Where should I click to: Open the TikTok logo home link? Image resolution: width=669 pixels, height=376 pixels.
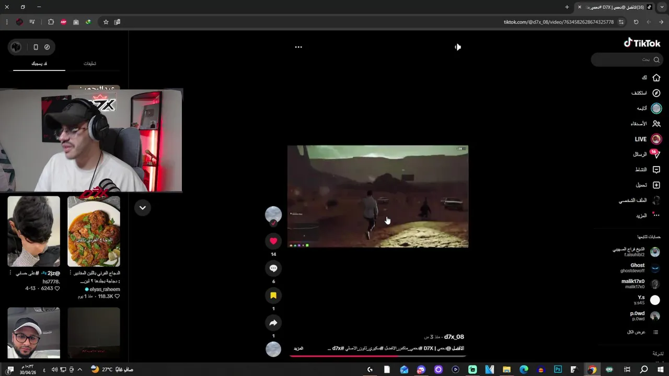pyautogui.click(x=642, y=43)
